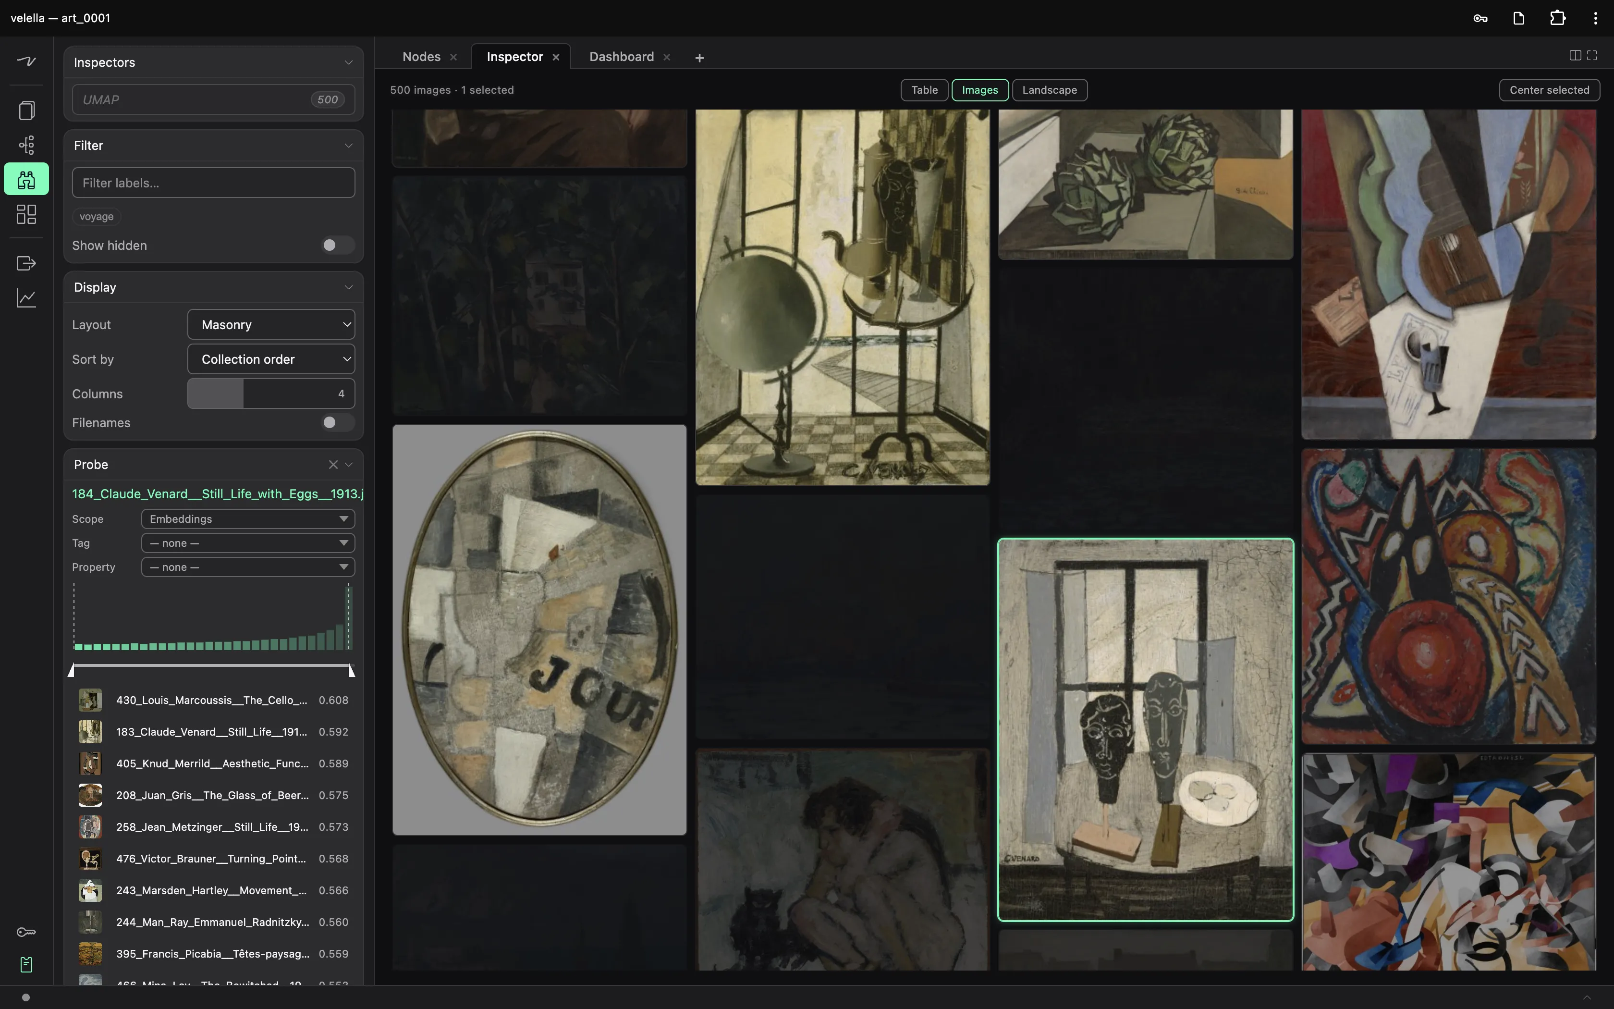Viewport: 1614px width, 1009px height.
Task: Open the Tag none dropdown
Action: point(247,543)
